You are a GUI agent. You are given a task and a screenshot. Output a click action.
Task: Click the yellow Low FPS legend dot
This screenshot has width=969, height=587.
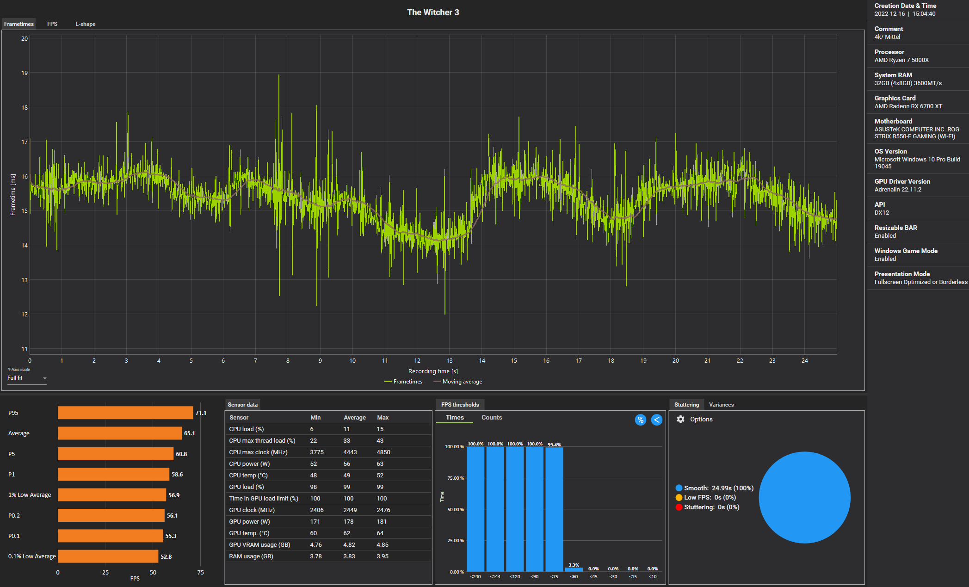[x=679, y=498]
